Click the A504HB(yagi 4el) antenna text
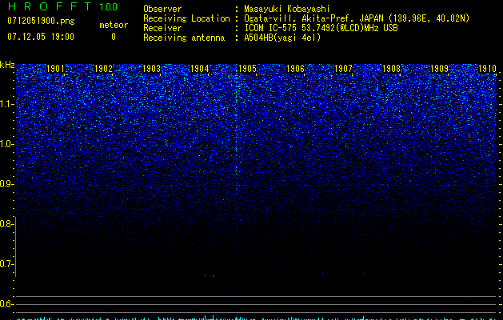The width and height of the screenshot is (503, 320). click(282, 38)
